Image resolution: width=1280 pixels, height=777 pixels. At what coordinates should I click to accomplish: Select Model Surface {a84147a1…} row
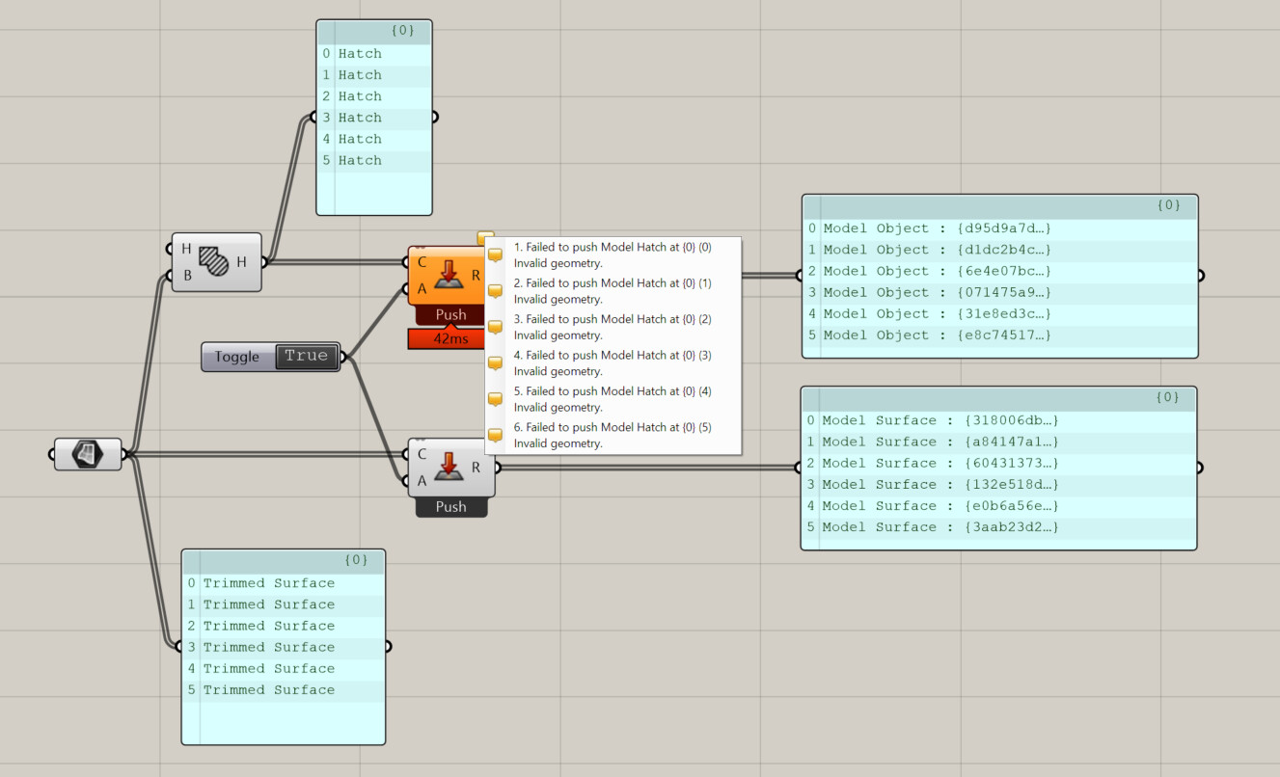tap(999, 442)
